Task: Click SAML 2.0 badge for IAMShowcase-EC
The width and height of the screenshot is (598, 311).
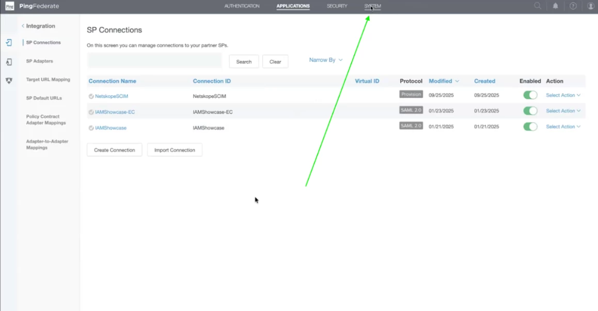Action: point(411,110)
